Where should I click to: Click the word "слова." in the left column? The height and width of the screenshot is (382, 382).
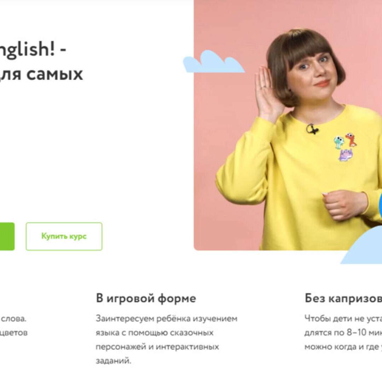pyautogui.click(x=13, y=318)
